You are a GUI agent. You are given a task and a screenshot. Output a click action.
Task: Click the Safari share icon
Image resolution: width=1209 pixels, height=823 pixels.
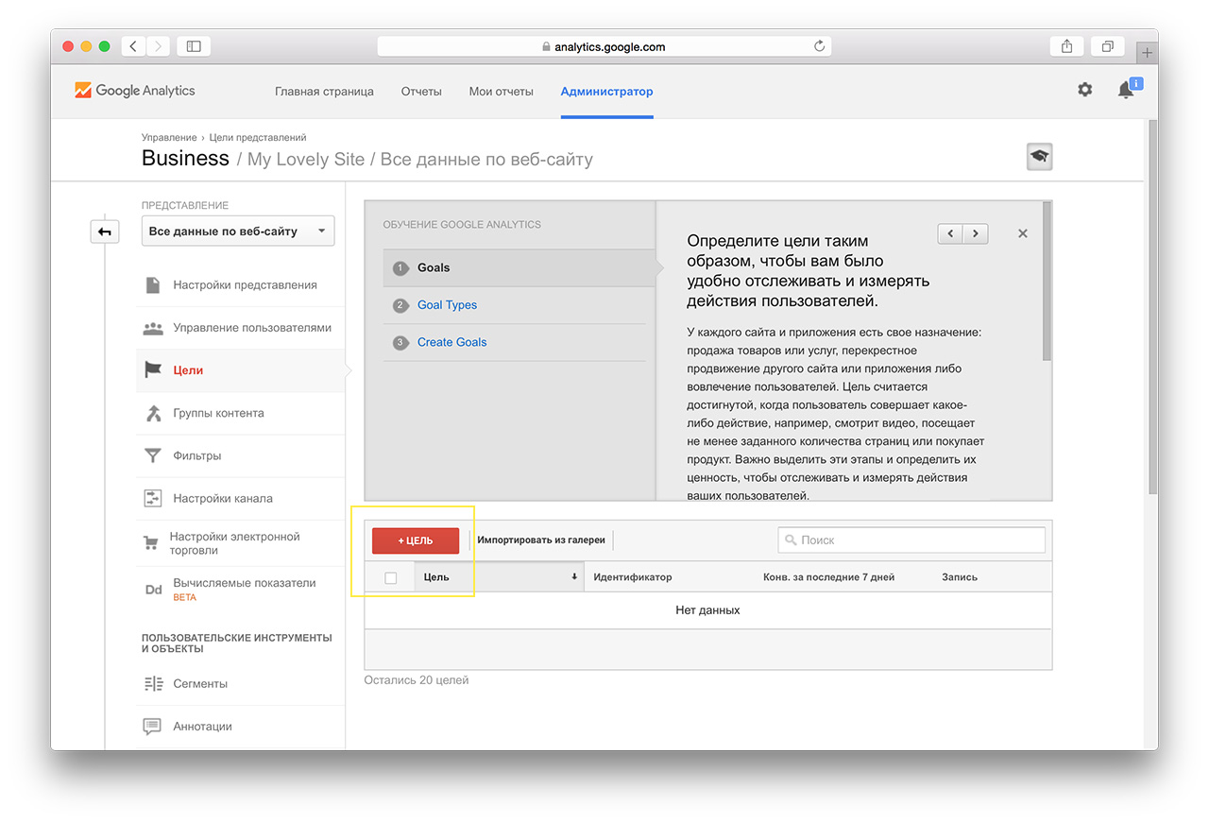(x=1066, y=46)
